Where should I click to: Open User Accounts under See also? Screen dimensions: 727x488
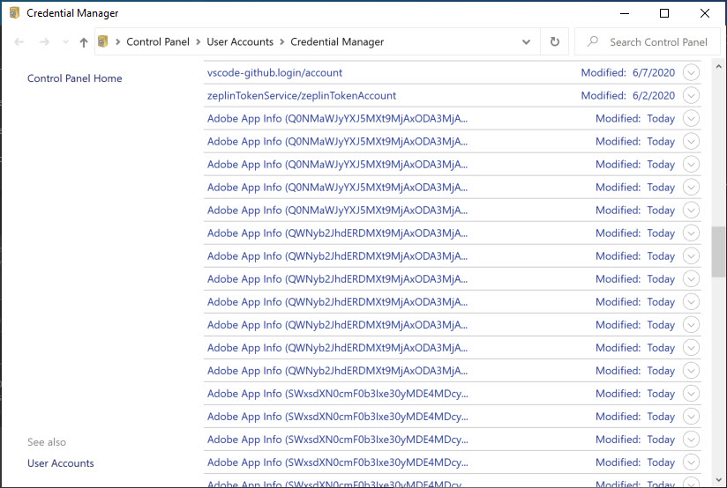60,463
